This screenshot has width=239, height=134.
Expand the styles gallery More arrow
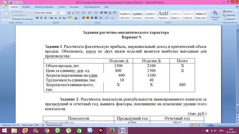[209, 18]
